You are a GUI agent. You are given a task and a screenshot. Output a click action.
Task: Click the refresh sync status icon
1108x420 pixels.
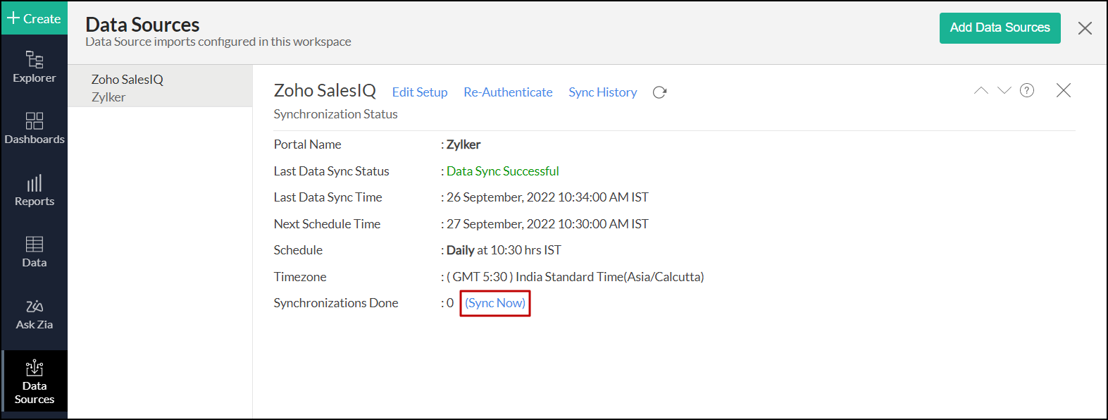[x=659, y=92]
